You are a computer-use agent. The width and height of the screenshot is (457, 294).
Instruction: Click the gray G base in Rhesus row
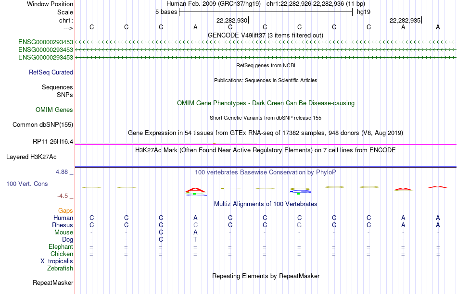click(299, 225)
